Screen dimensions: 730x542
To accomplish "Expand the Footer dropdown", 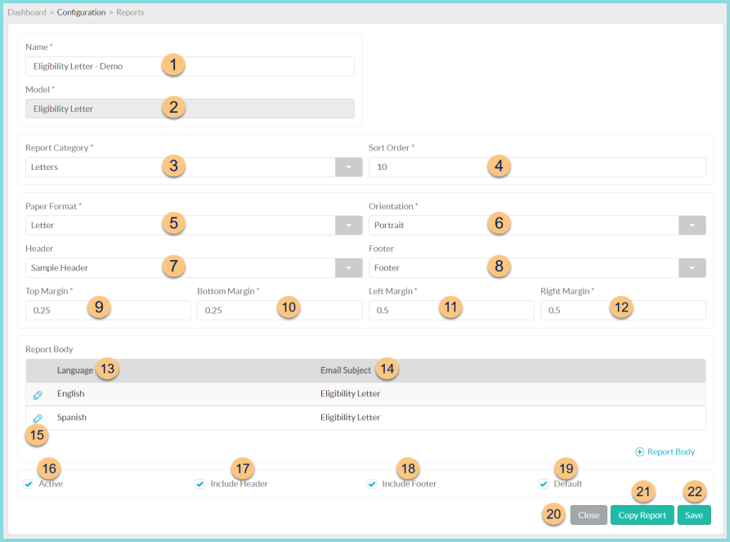I will pyautogui.click(x=692, y=267).
